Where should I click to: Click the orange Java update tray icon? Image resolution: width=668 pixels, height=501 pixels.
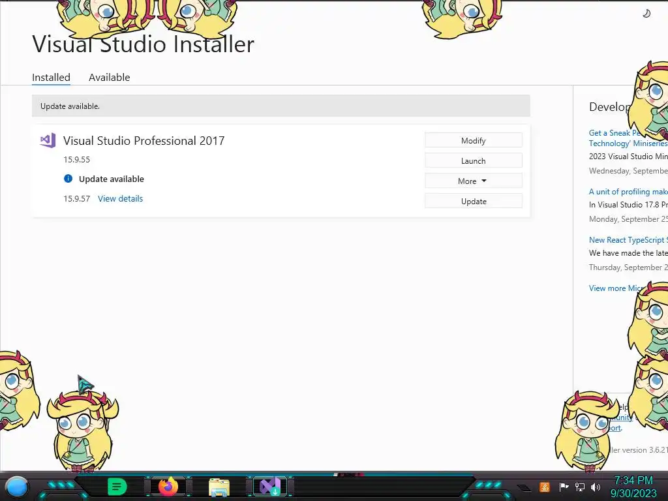pyautogui.click(x=545, y=487)
